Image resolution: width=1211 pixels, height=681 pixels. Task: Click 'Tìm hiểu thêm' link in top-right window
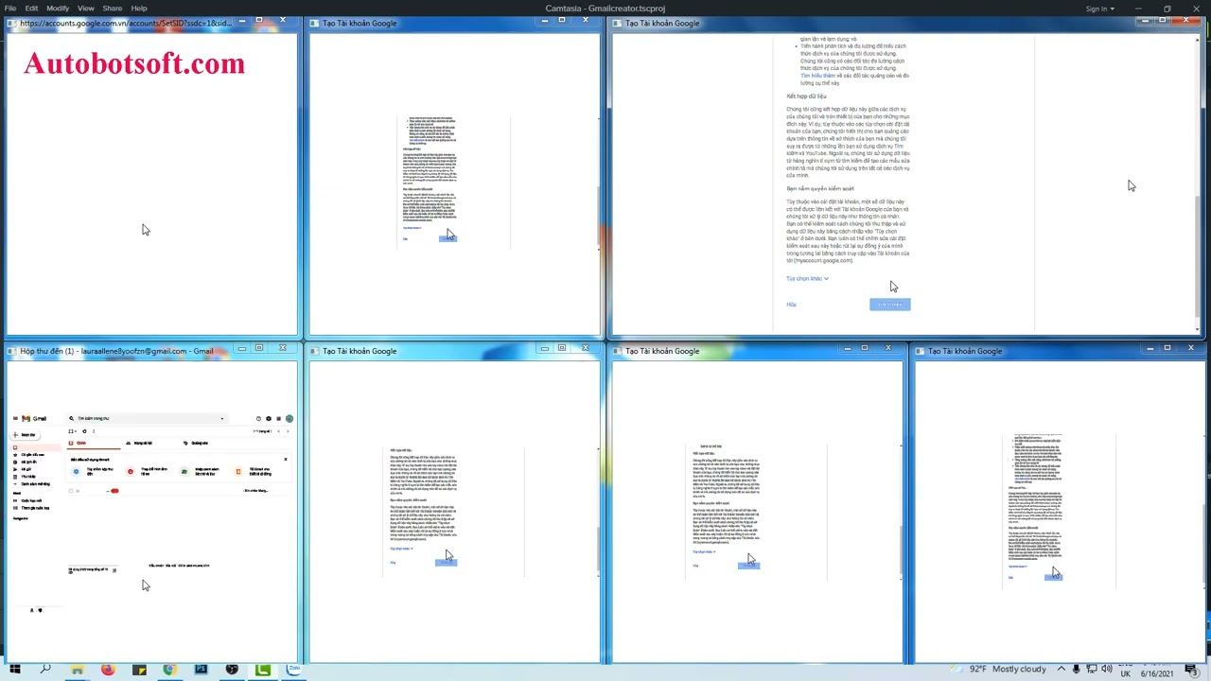[x=817, y=76]
